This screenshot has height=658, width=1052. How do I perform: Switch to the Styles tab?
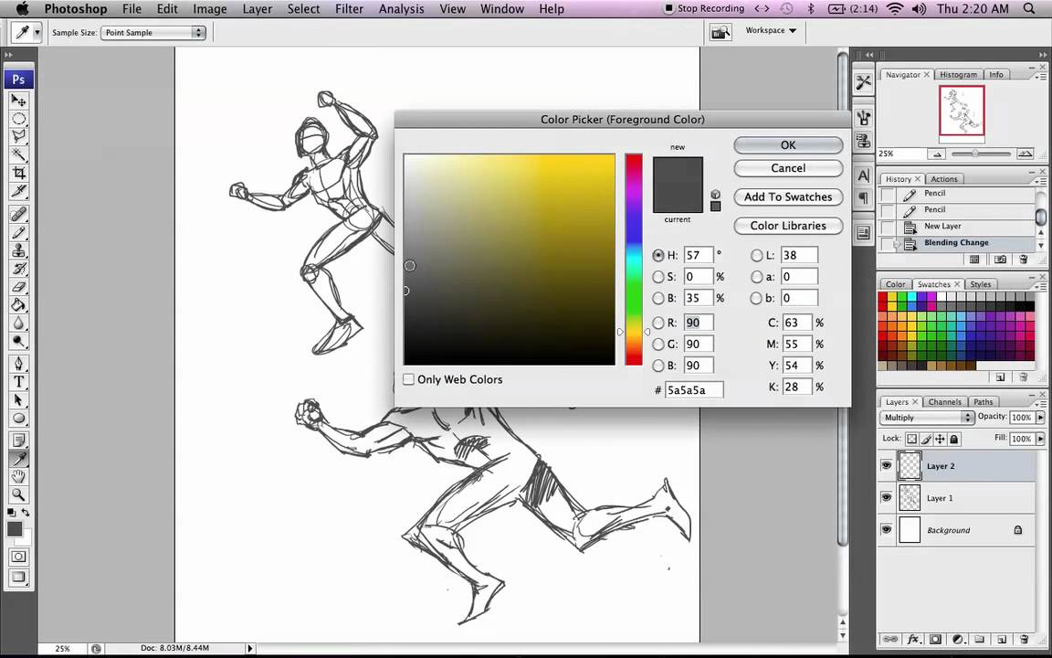click(x=980, y=284)
